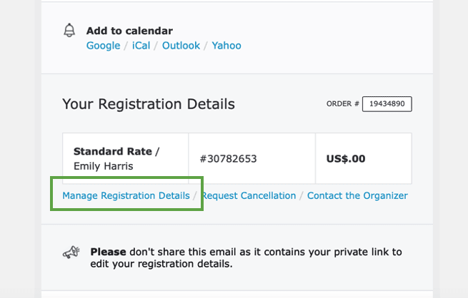Click the Your Registration Details heading
This screenshot has height=298, width=468.
[149, 104]
